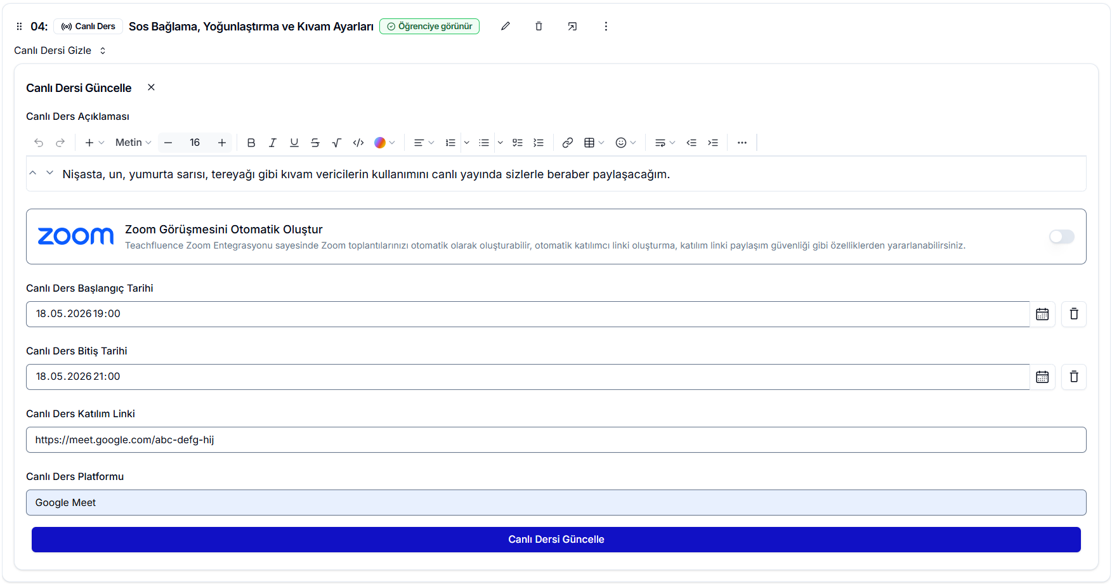Open bulleted list style dropdown arrow
The height and width of the screenshot is (584, 1112).
500,143
